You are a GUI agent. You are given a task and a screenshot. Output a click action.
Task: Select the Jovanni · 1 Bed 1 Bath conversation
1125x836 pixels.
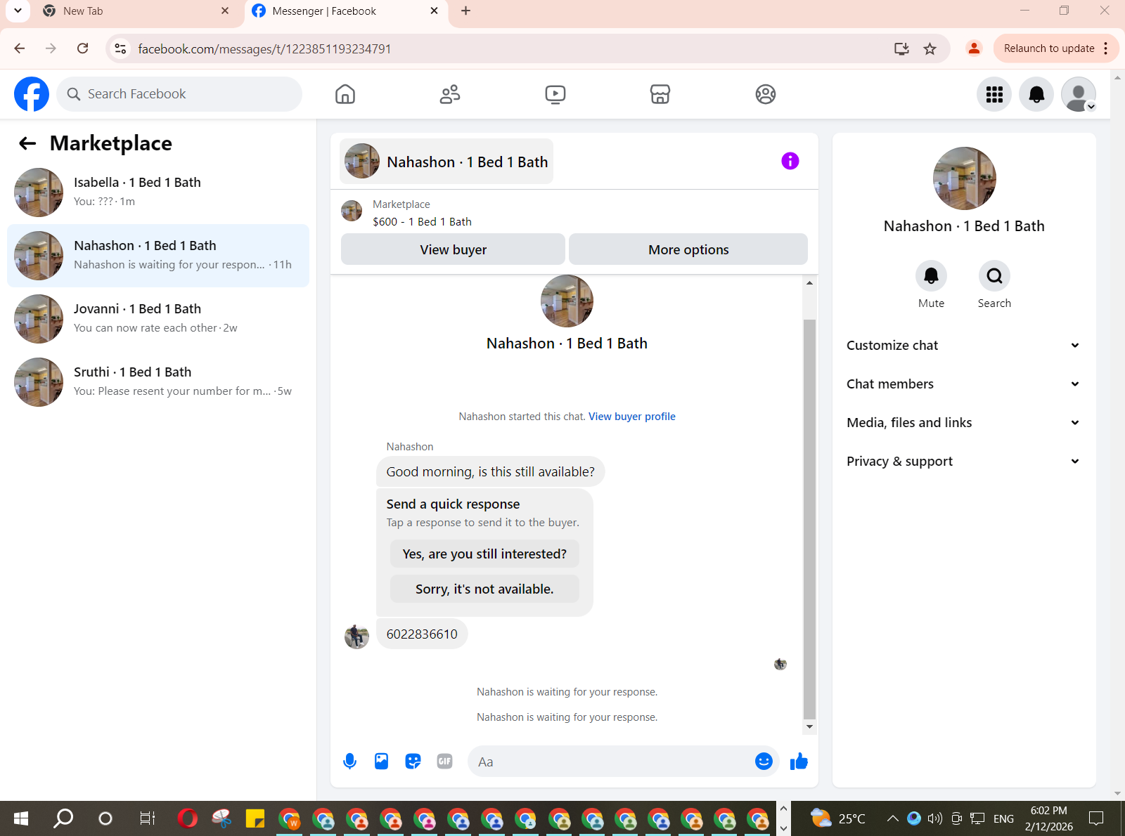coord(158,318)
